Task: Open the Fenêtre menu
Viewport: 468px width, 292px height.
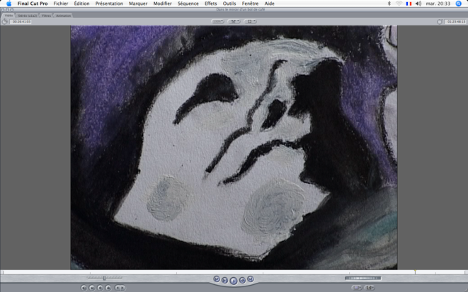Action: coord(250,4)
